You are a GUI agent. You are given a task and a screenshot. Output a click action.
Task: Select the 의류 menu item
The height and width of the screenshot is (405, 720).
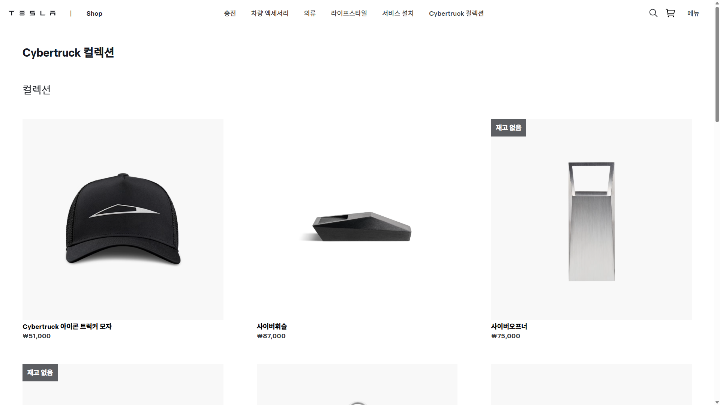pos(310,13)
